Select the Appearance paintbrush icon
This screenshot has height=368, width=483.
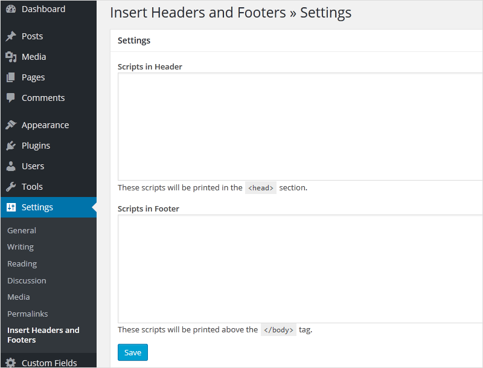(x=11, y=125)
